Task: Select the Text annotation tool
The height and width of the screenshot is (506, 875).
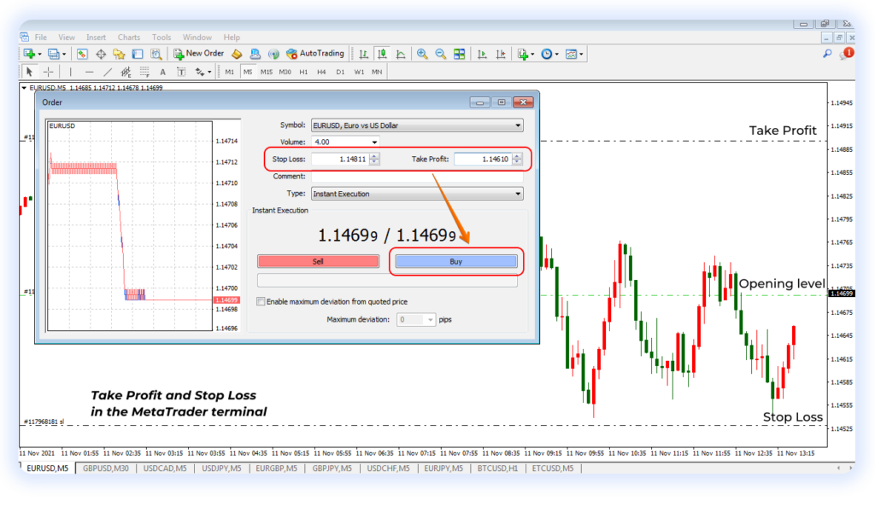Action: click(x=162, y=72)
